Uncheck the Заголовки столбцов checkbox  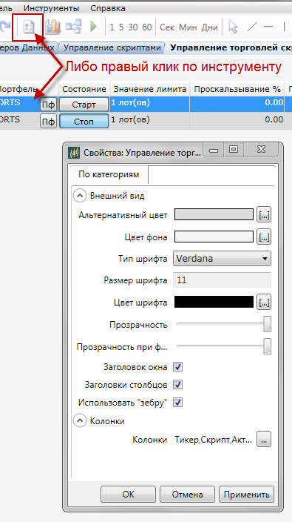[x=178, y=385]
